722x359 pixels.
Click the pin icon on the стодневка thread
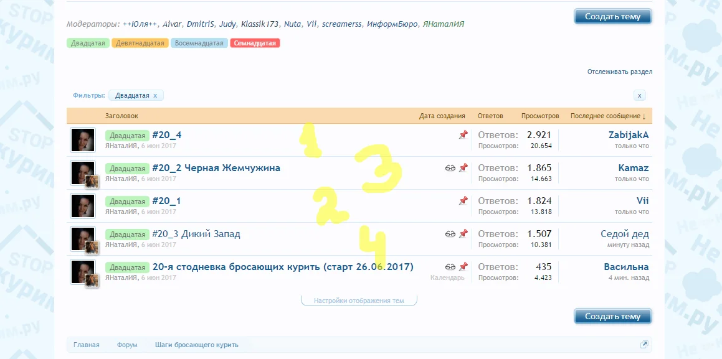pos(462,266)
